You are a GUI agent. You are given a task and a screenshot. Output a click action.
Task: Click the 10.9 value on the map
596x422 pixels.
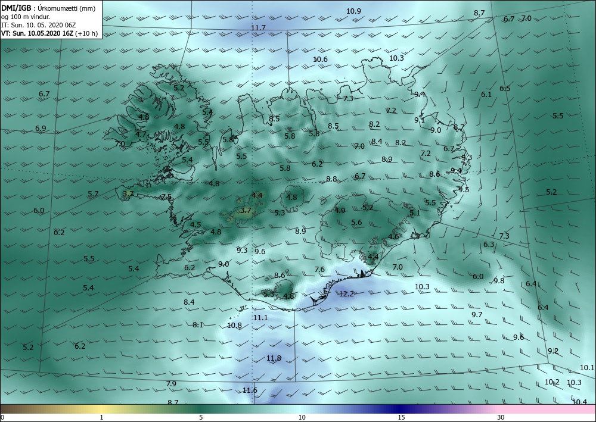353,11
